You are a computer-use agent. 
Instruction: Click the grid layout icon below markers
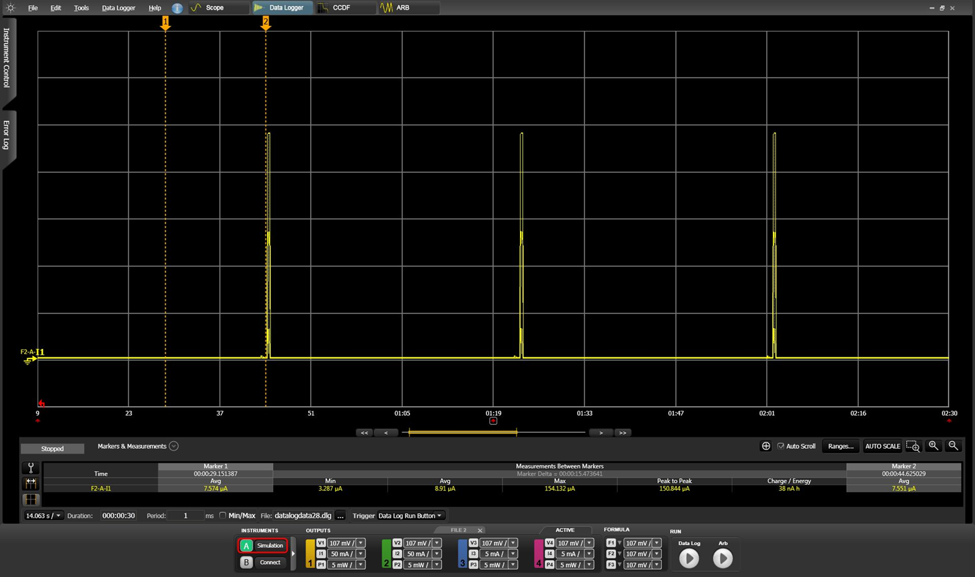(31, 500)
